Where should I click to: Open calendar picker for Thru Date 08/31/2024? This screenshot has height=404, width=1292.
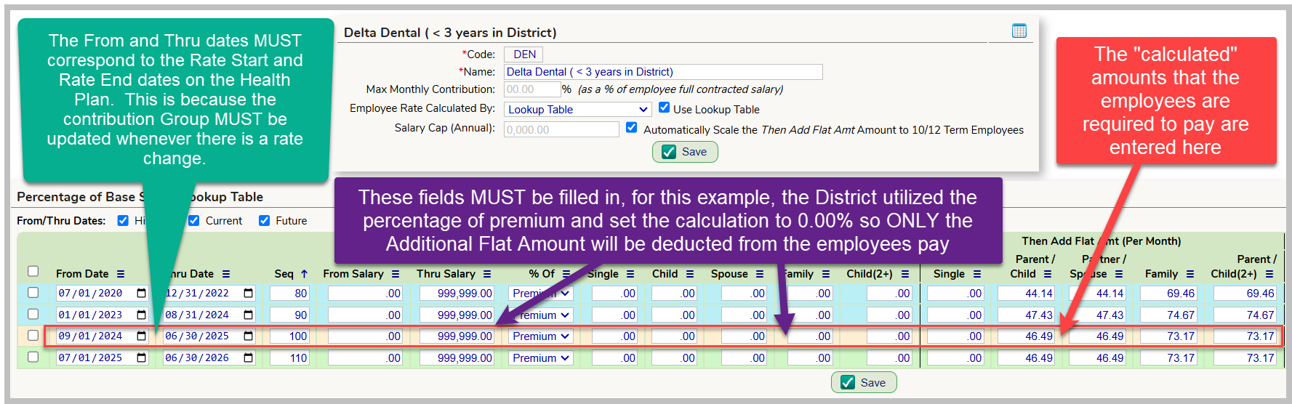(x=248, y=315)
